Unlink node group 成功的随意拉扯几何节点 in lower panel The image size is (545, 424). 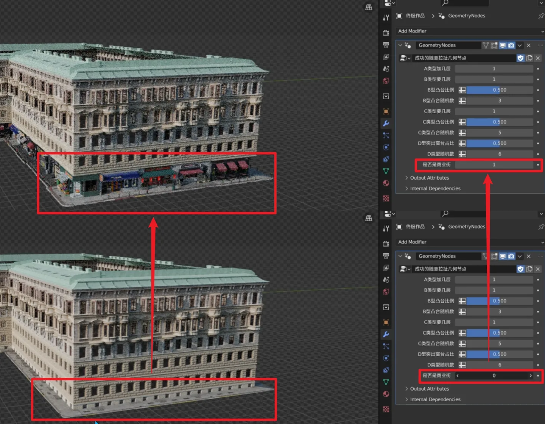point(538,269)
